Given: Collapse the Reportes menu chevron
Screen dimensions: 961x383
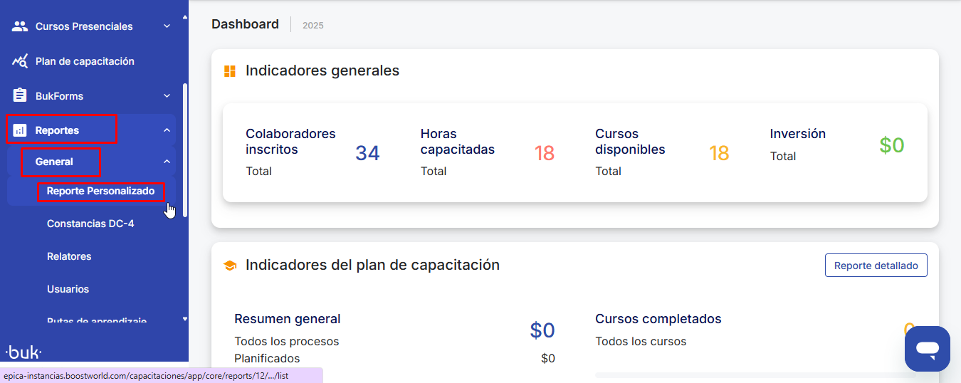Looking at the screenshot, I should click(167, 130).
